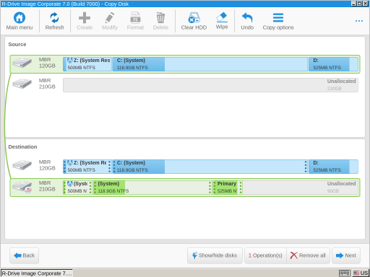This screenshot has width=370, height=277.
Task: Undo the last operation
Action: [247, 21]
